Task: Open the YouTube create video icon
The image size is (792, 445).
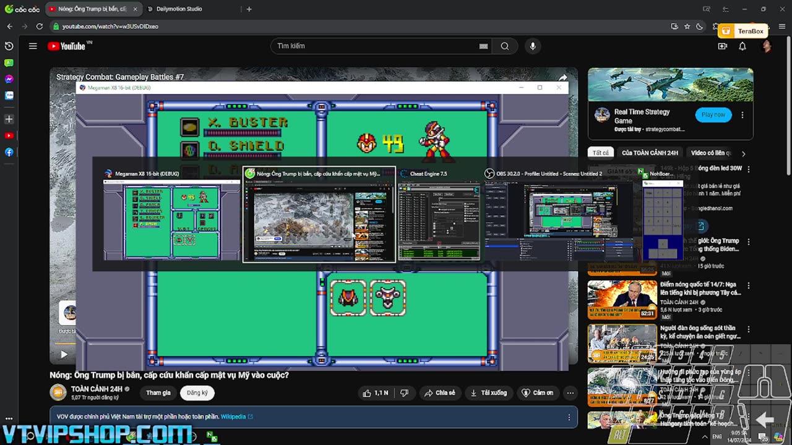Action: 723,46
